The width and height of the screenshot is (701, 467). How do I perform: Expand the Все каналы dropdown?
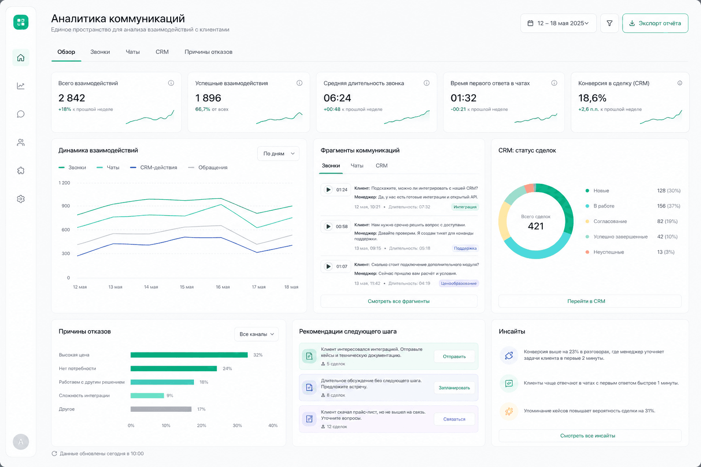click(x=256, y=334)
